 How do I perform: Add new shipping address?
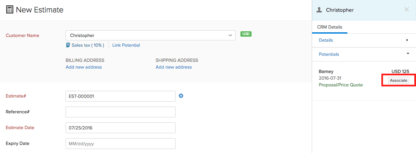coord(174,67)
